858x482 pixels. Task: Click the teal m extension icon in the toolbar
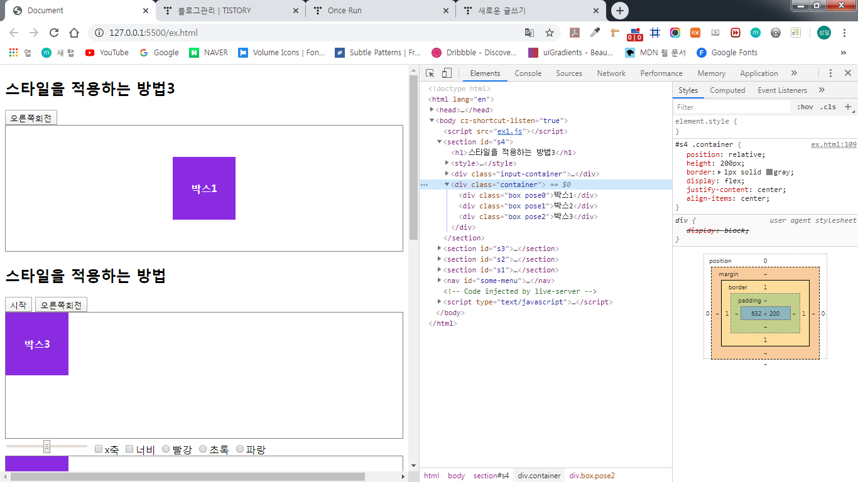(756, 33)
